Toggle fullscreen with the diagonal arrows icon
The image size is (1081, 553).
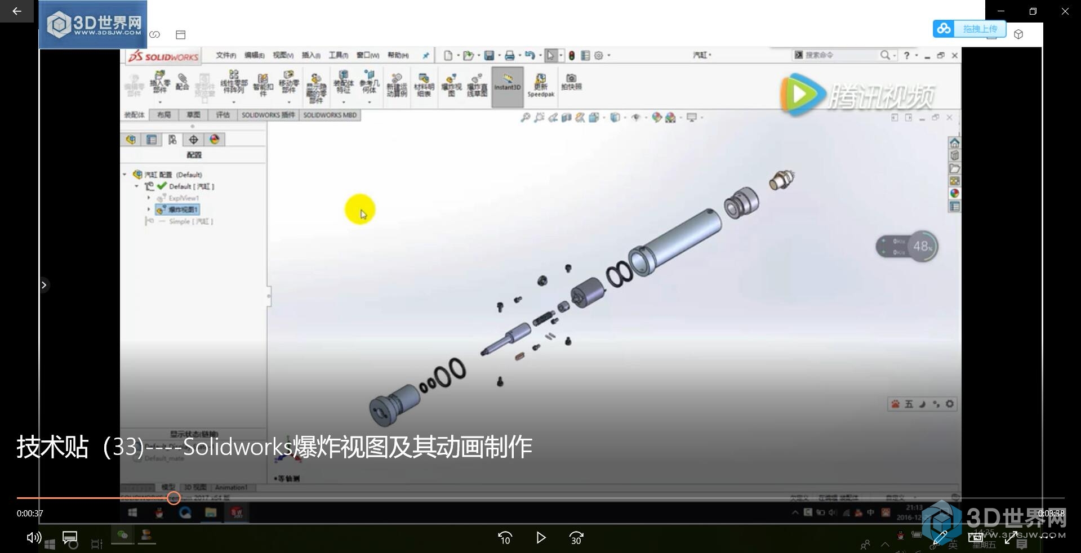[1011, 537]
